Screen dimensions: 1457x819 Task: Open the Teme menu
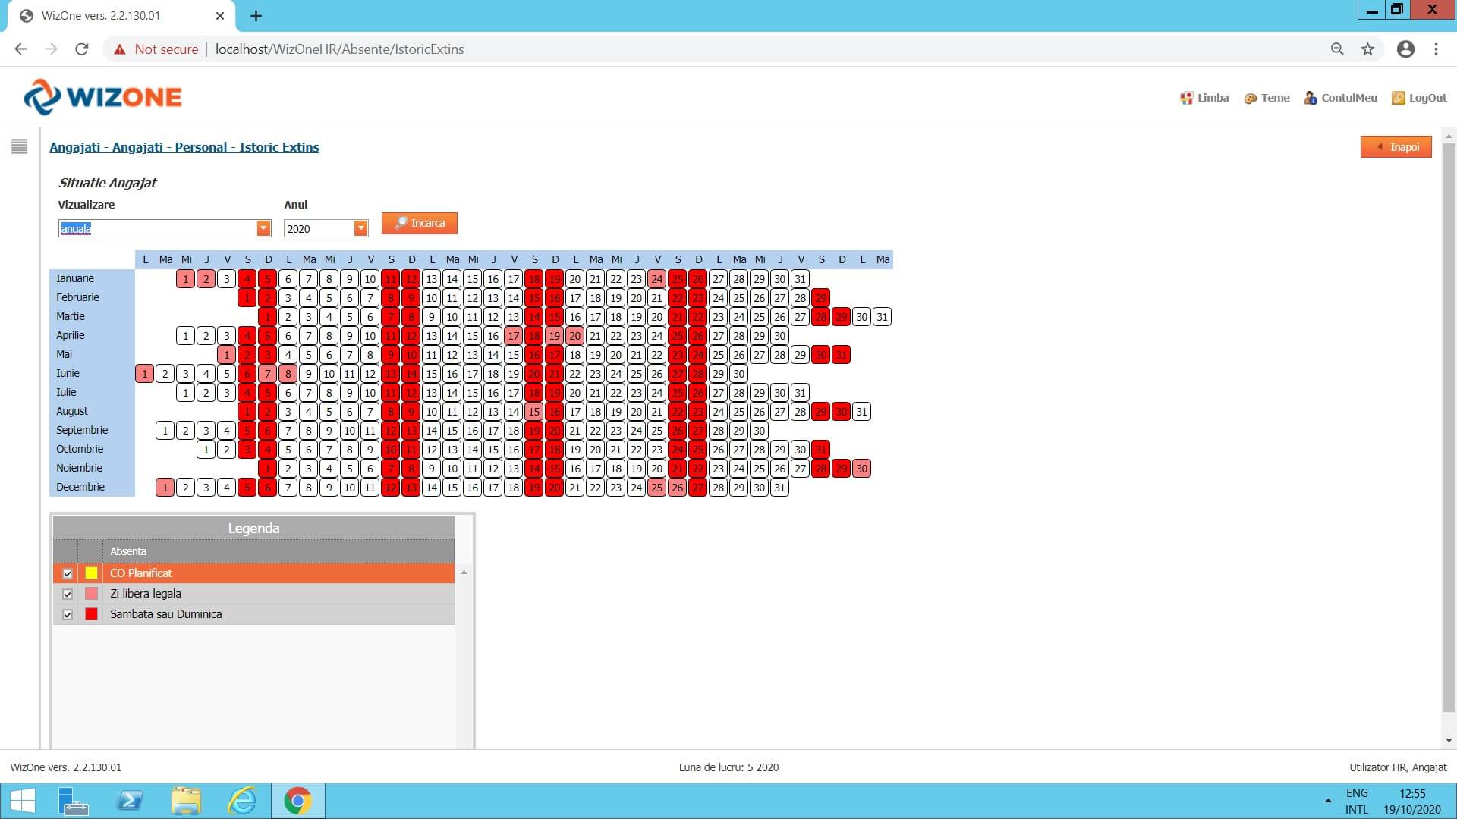(1267, 98)
